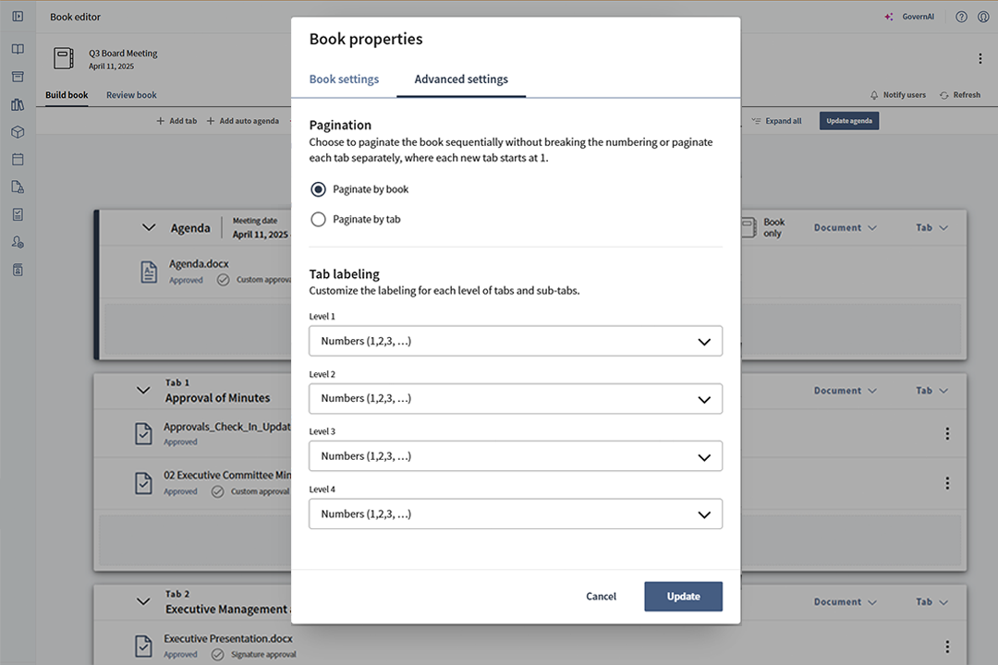Select the user settings icon in sidebar

[16, 241]
